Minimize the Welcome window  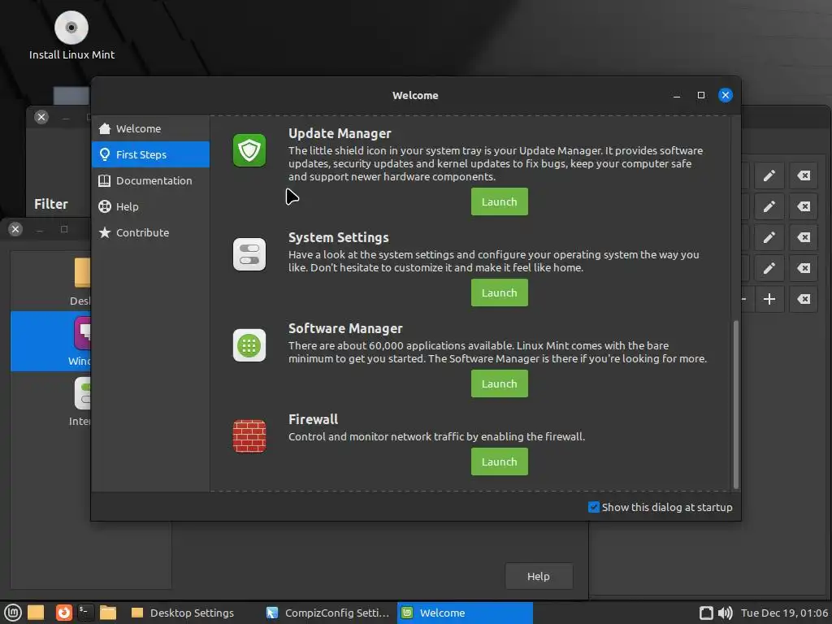click(x=677, y=96)
